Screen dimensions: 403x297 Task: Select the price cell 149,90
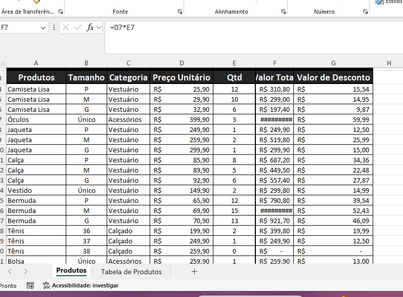182,191
